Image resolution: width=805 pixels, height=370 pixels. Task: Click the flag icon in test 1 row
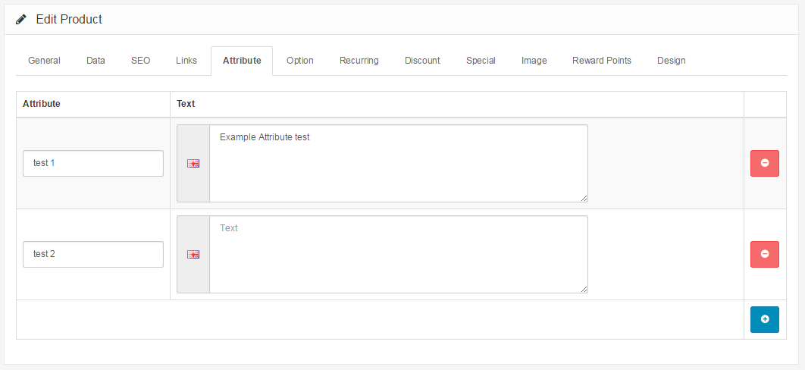tap(193, 163)
